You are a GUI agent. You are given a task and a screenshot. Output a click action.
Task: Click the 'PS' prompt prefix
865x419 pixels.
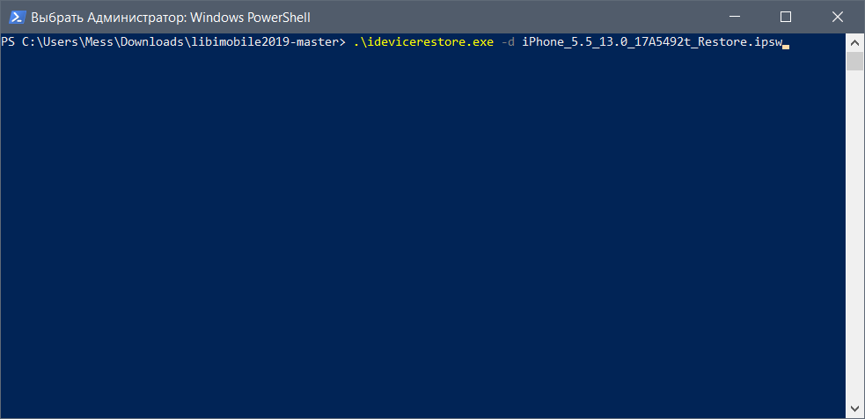[x=7, y=41]
